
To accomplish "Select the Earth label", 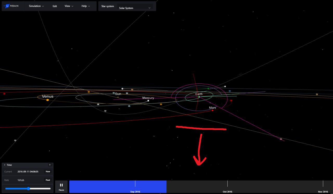I will 199,94.
